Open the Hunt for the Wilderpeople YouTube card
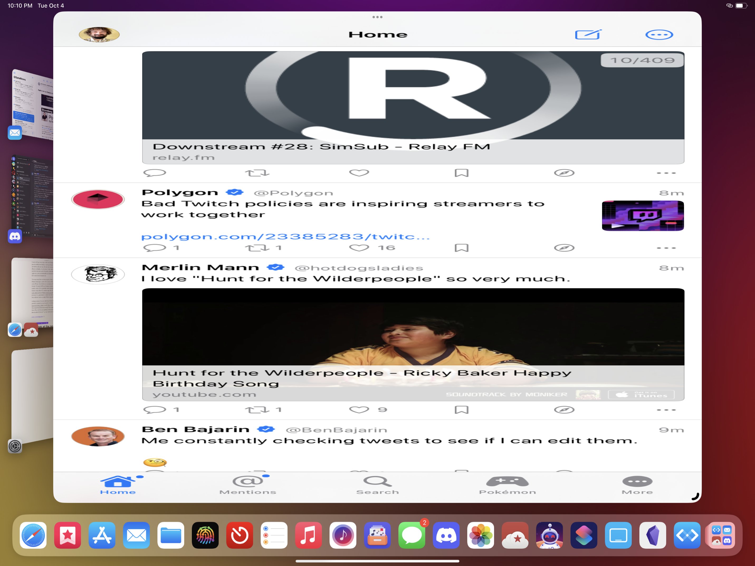Viewport: 755px width, 566px height. 413,344
